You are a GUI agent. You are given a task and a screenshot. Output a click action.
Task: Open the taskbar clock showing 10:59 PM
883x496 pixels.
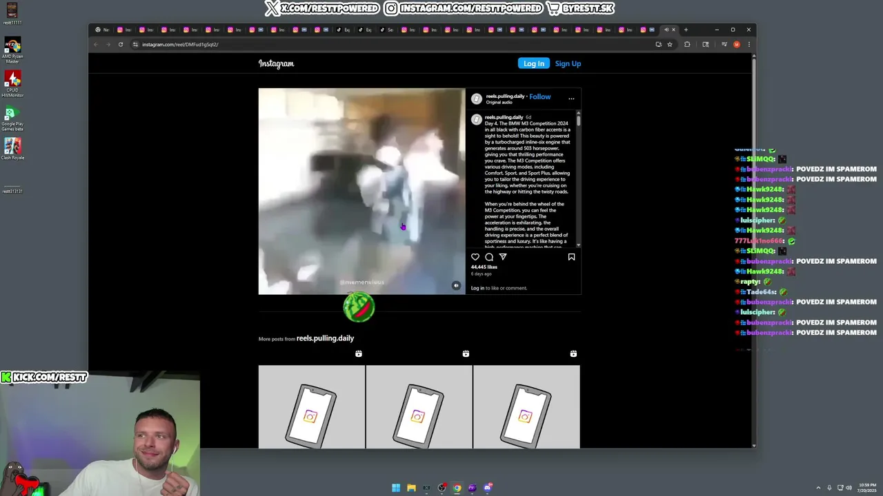[x=867, y=488]
